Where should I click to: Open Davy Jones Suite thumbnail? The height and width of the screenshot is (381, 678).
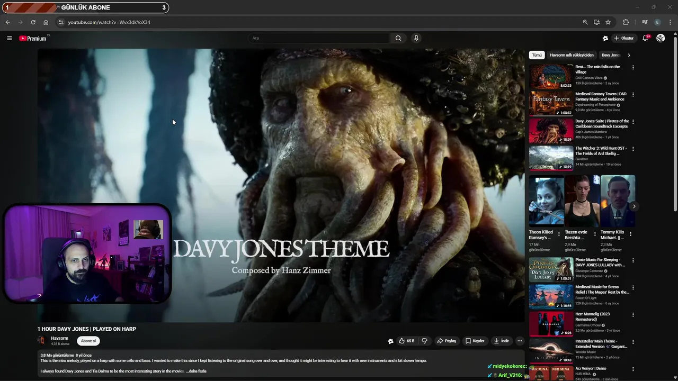point(551,131)
